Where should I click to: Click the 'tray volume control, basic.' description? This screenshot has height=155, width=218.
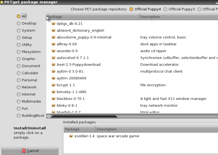tap(164, 37)
